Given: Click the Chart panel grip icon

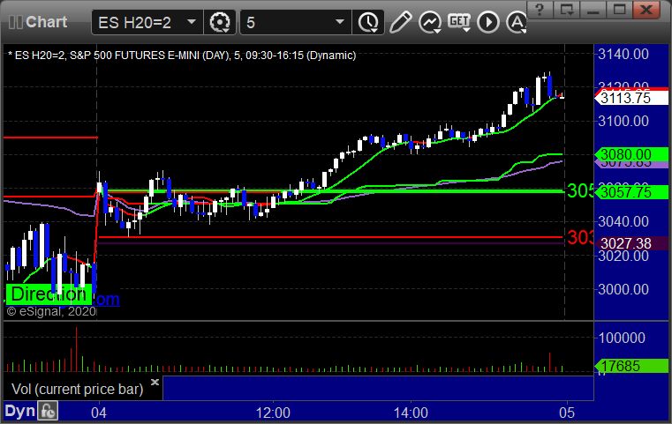Looking at the screenshot, I should pyautogui.click(x=16, y=22).
